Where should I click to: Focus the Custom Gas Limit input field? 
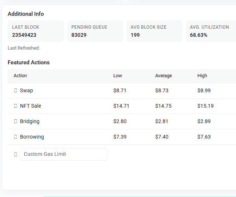point(63,154)
